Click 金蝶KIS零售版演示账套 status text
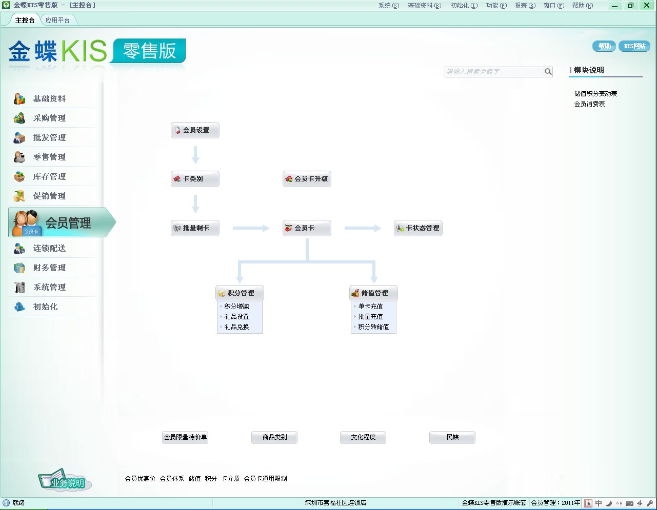The width and height of the screenshot is (657, 510). 494,503
